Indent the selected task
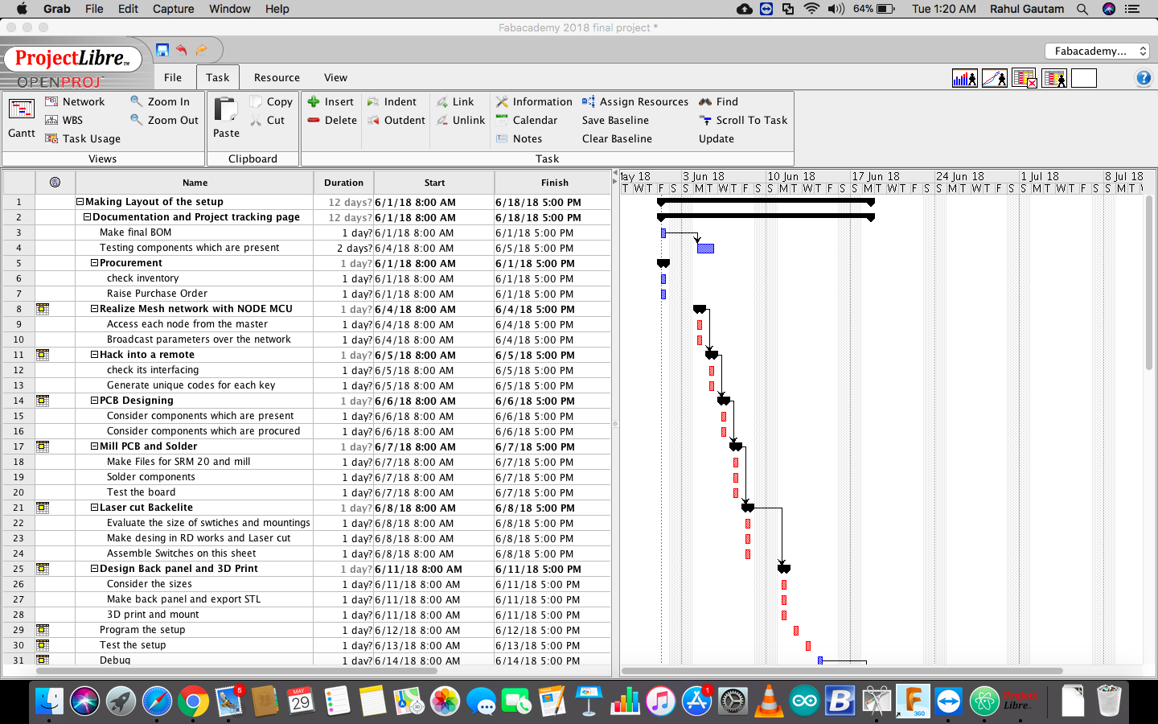The height and width of the screenshot is (724, 1158). [392, 102]
